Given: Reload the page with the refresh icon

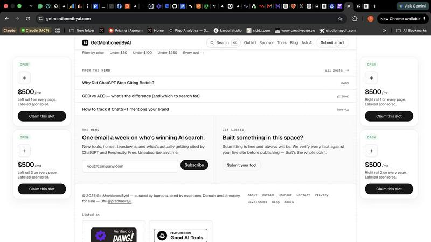Looking at the screenshot, I should (28, 19).
